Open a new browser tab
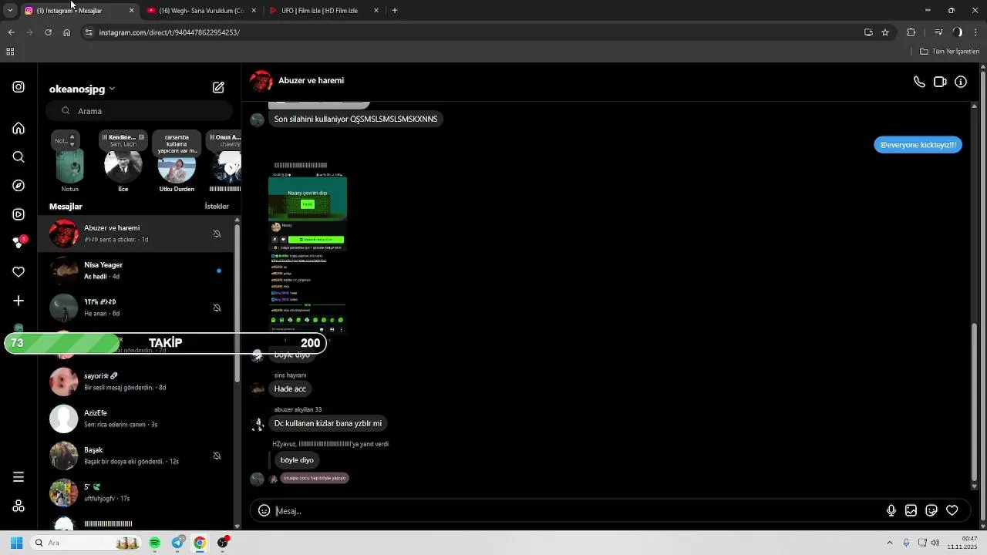This screenshot has height=555, width=987. [395, 11]
